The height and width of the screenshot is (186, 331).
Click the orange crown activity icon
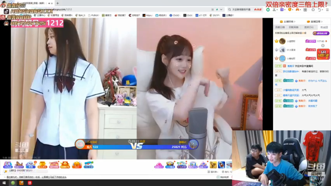[77, 165]
